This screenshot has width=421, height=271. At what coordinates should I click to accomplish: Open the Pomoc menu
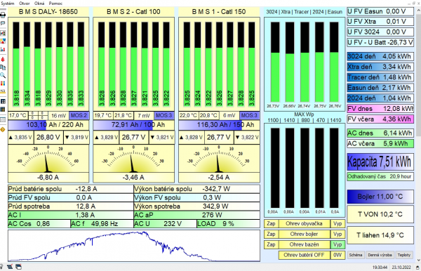(55, 4)
